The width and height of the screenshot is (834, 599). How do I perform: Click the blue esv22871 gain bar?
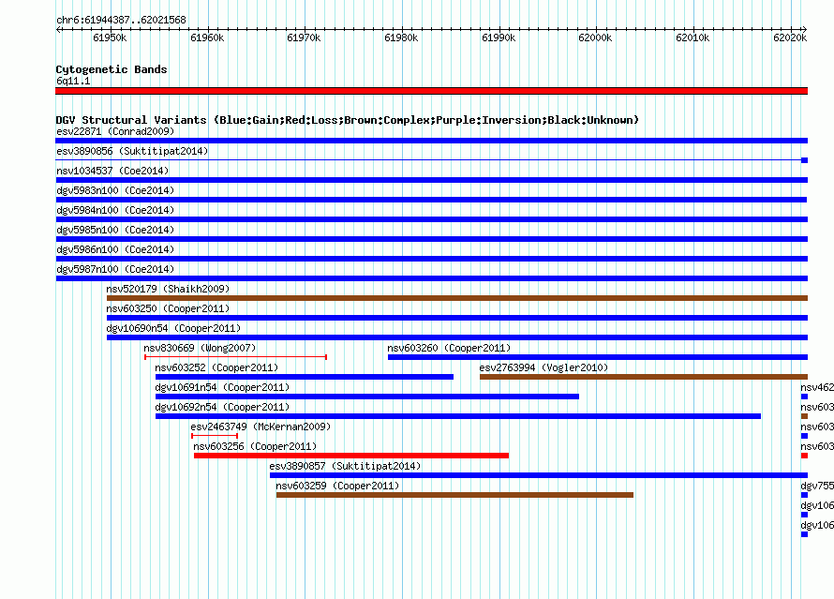pos(431,141)
